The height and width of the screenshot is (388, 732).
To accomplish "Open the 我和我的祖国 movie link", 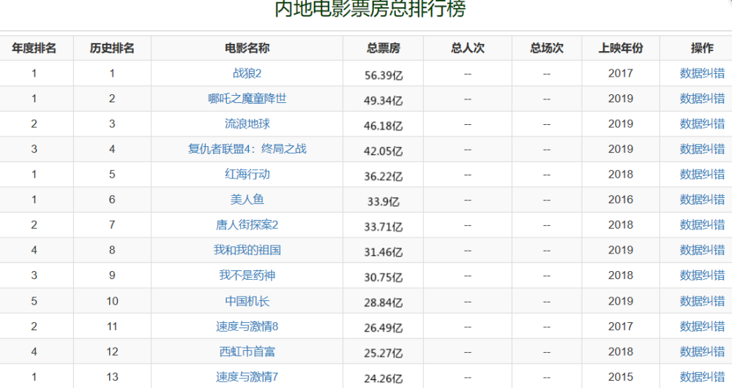I will [x=247, y=250].
